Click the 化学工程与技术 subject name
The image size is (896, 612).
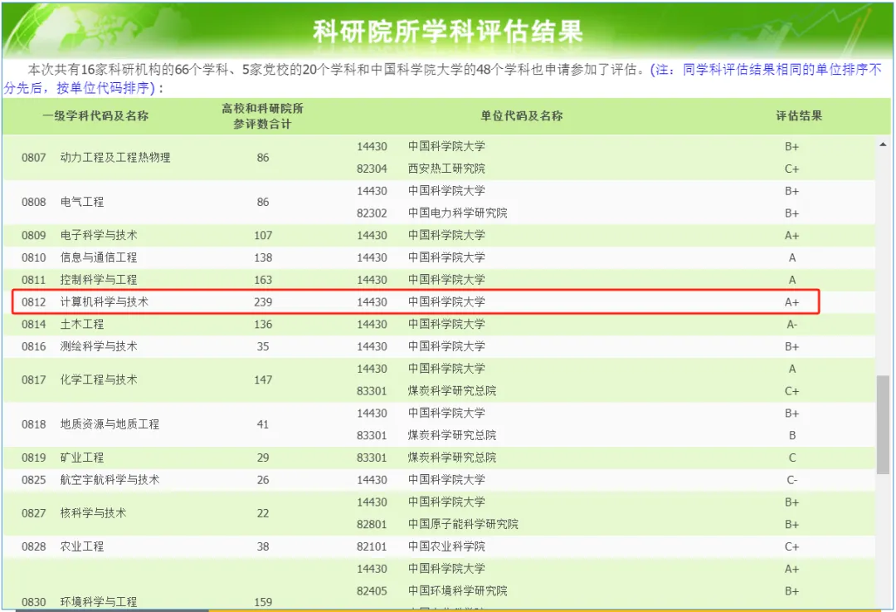pos(98,379)
